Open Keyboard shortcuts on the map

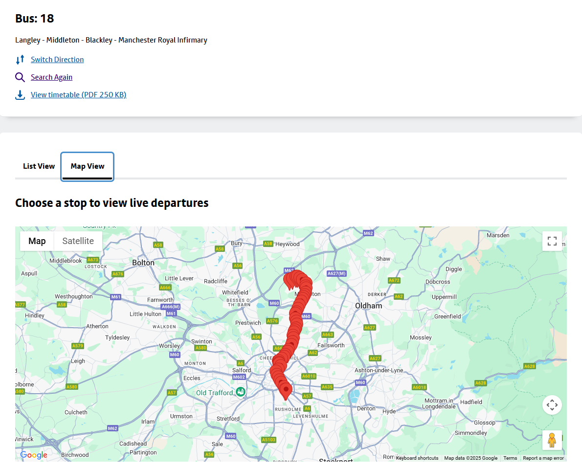pos(417,458)
